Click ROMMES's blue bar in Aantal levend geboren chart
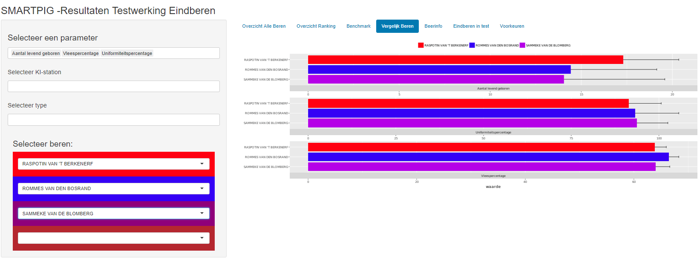The width and height of the screenshot is (700, 263). tap(439, 69)
